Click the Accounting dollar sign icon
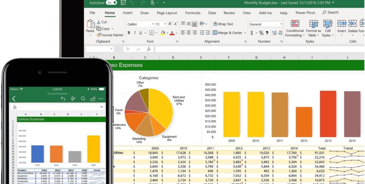This screenshot has height=184, width=365. click(252, 33)
